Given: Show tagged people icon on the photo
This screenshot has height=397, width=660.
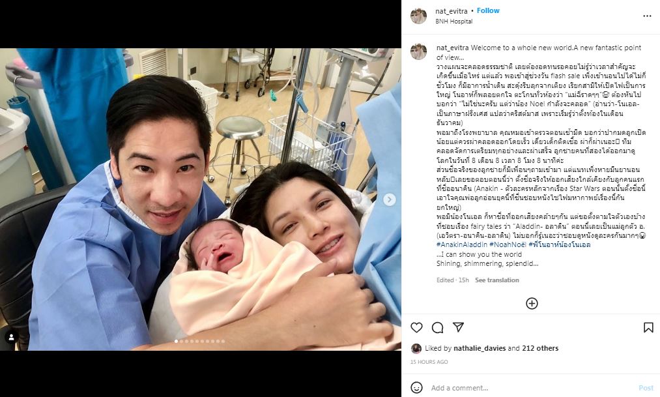Looking at the screenshot, I should pos(11,337).
